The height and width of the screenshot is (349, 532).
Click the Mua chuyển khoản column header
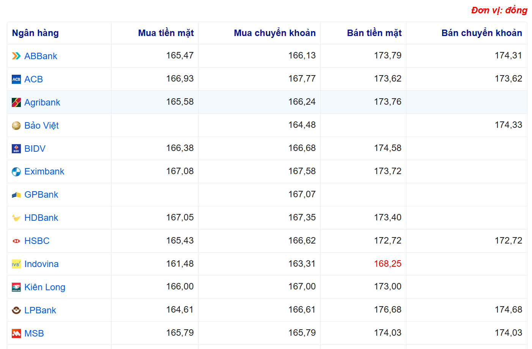coord(274,33)
